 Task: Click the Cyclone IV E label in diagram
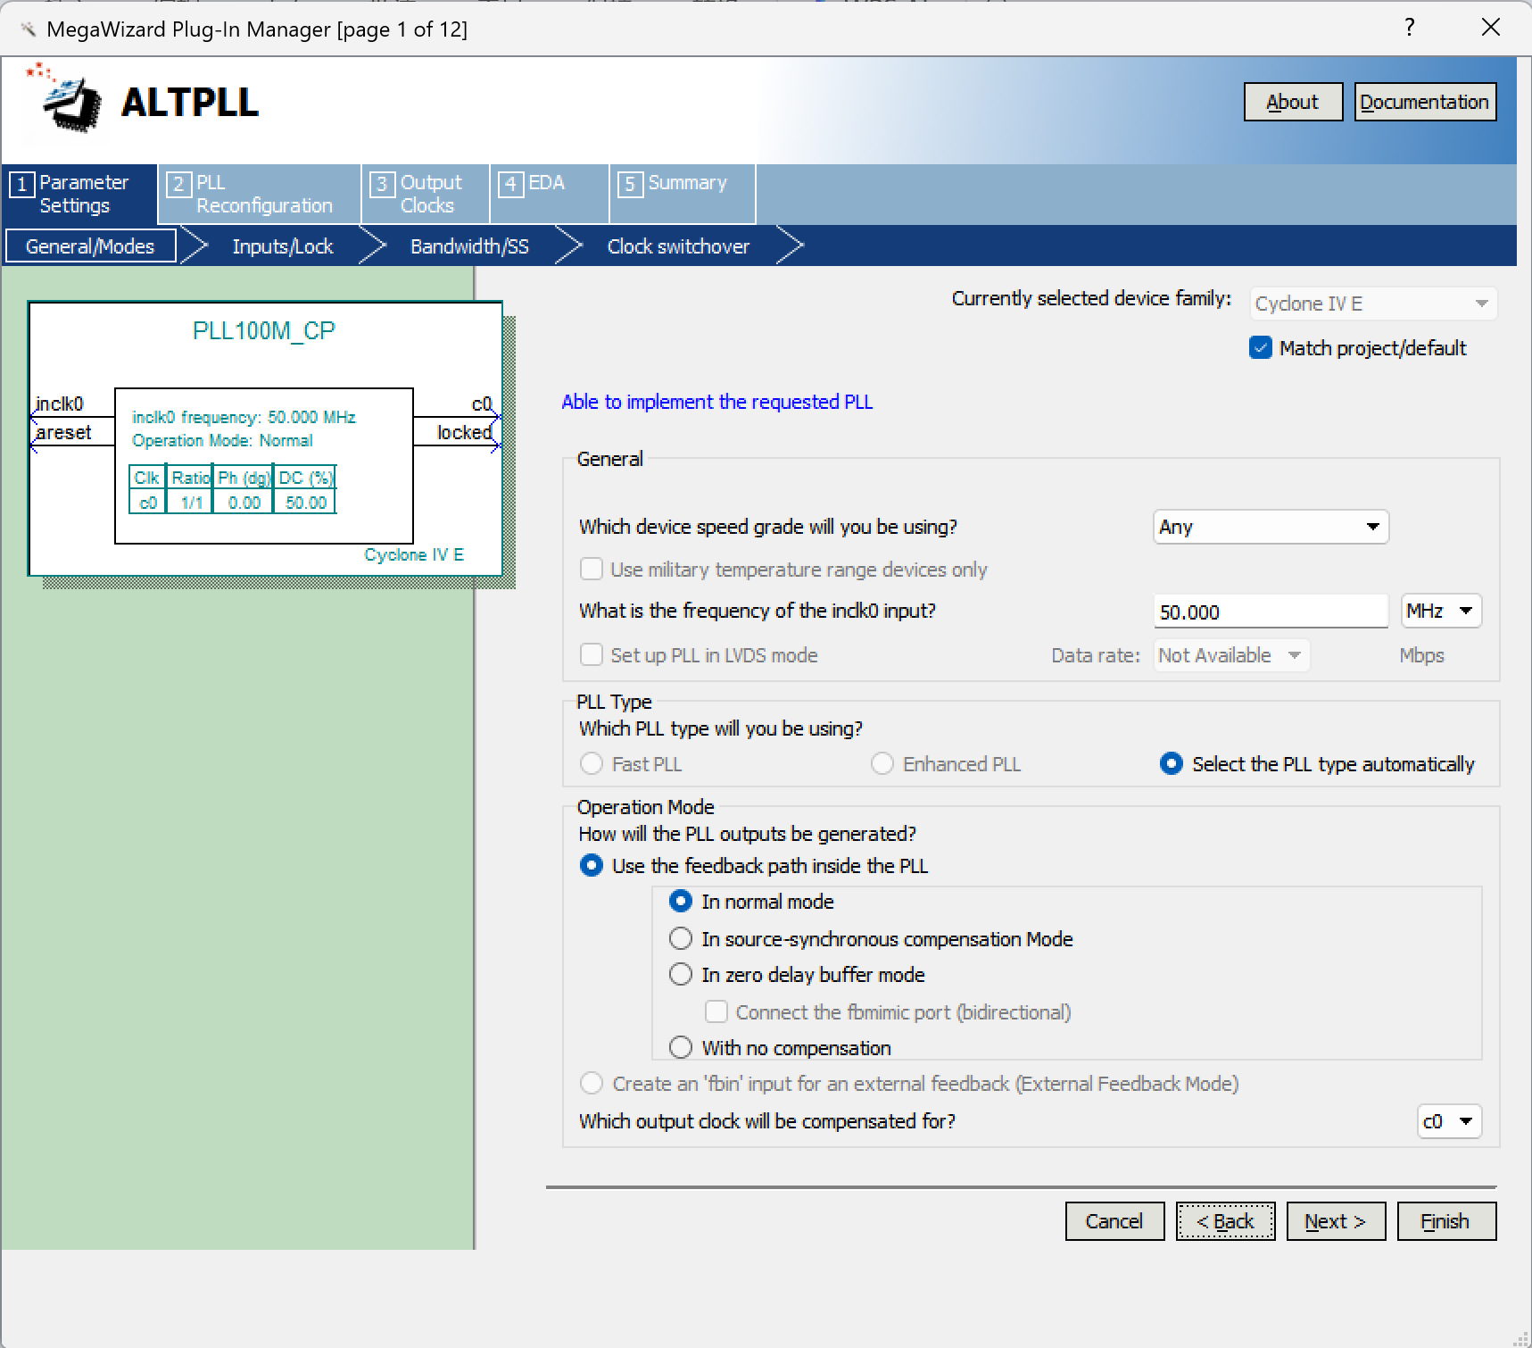[414, 555]
